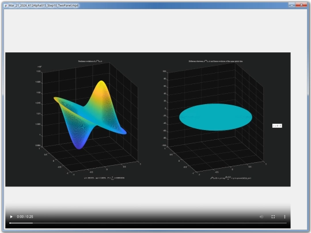Click the left plot title text
Screen dimensions: 311x233
point(90,61)
